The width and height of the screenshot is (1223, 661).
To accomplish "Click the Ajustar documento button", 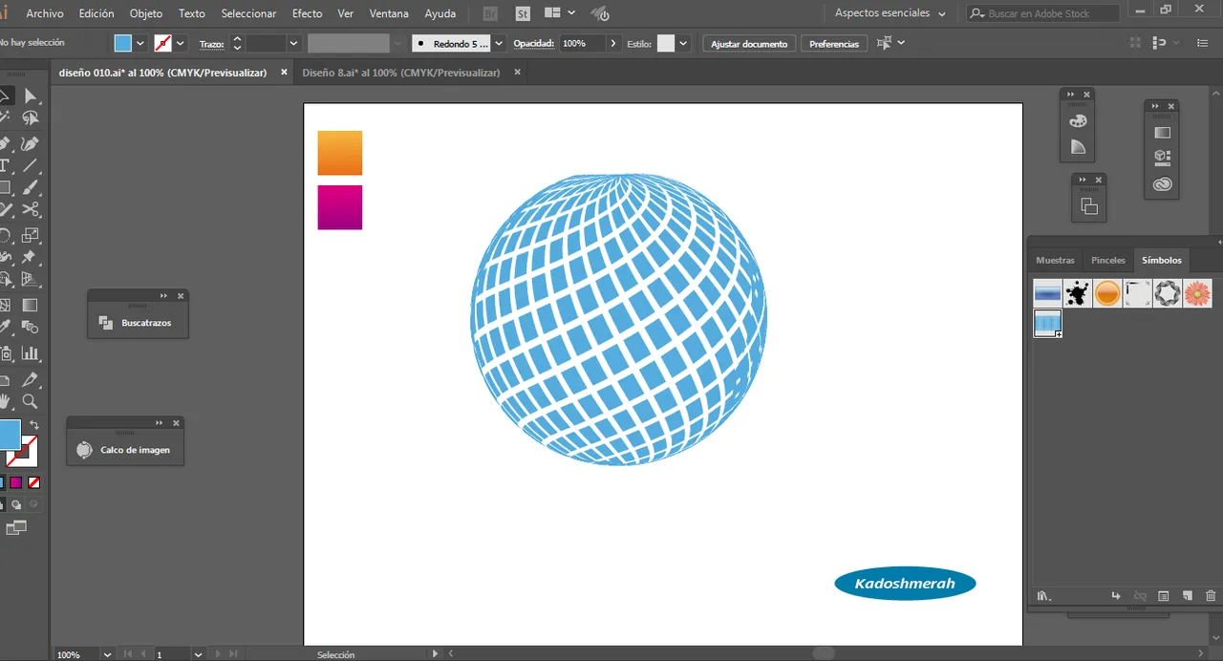I will 749,44.
